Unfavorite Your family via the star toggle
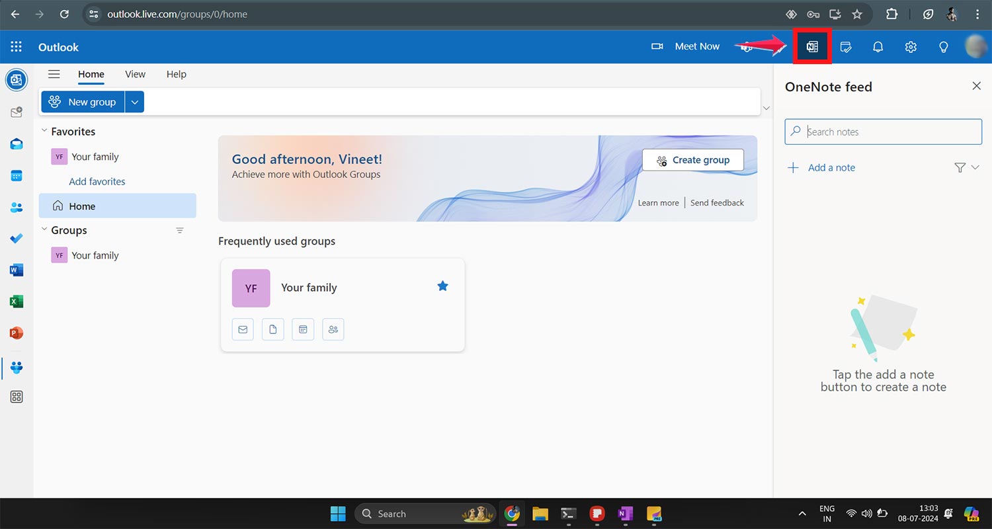This screenshot has height=529, width=992. 442,286
